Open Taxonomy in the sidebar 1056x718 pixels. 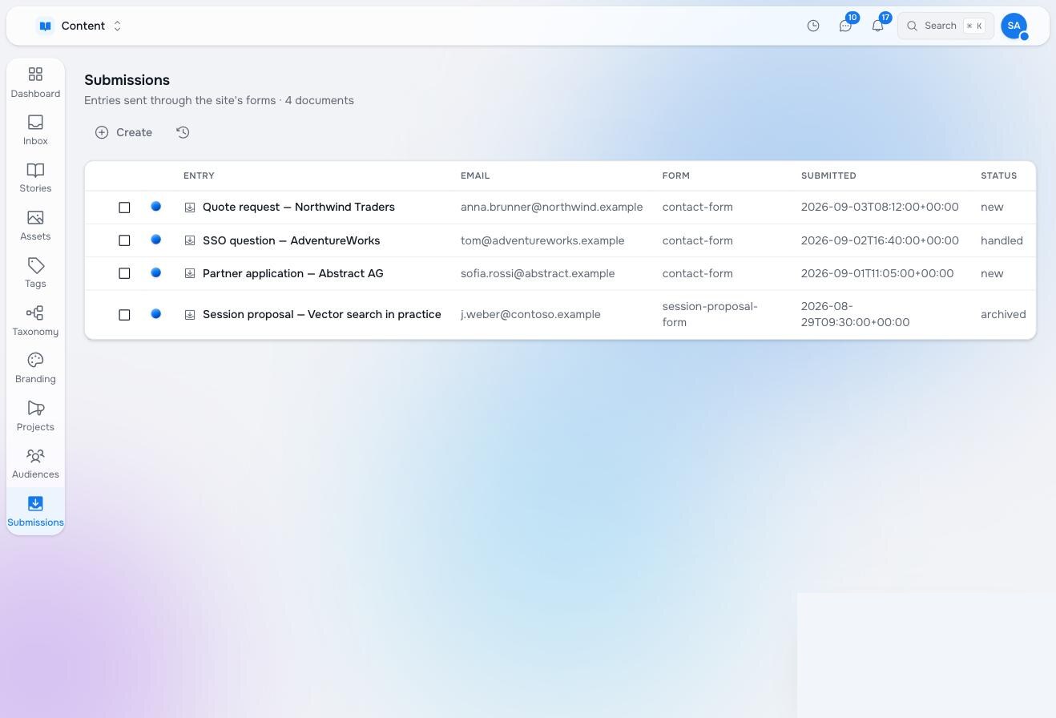click(x=35, y=321)
